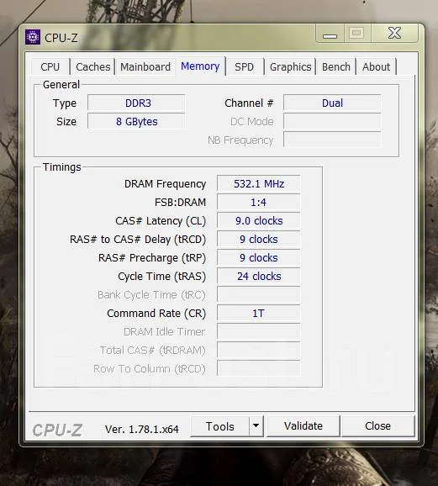Select the 8 GBytes size value
438x486 pixels.
coord(136,121)
